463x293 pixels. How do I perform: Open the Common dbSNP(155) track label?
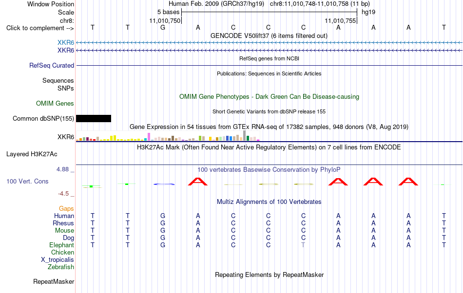[43, 118]
